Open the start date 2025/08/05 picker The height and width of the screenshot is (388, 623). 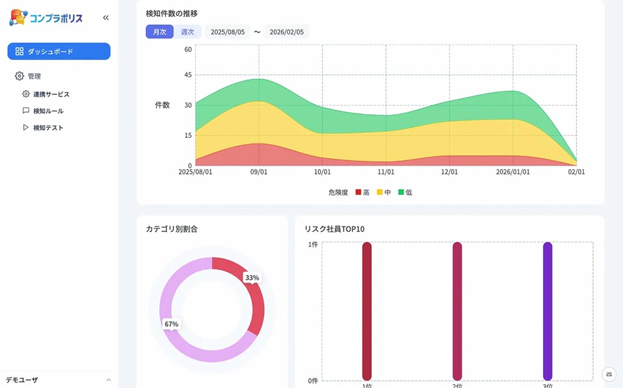227,32
